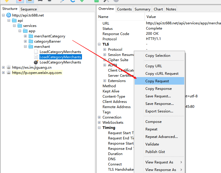Expand the categoryBanner folder node
The height and width of the screenshot is (173, 221).
click(25, 41)
